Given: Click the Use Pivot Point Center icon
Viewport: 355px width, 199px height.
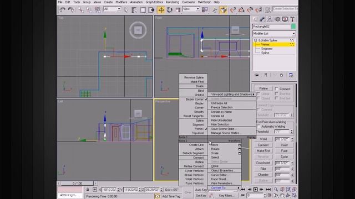Looking at the screenshot, I should (x=205, y=10).
